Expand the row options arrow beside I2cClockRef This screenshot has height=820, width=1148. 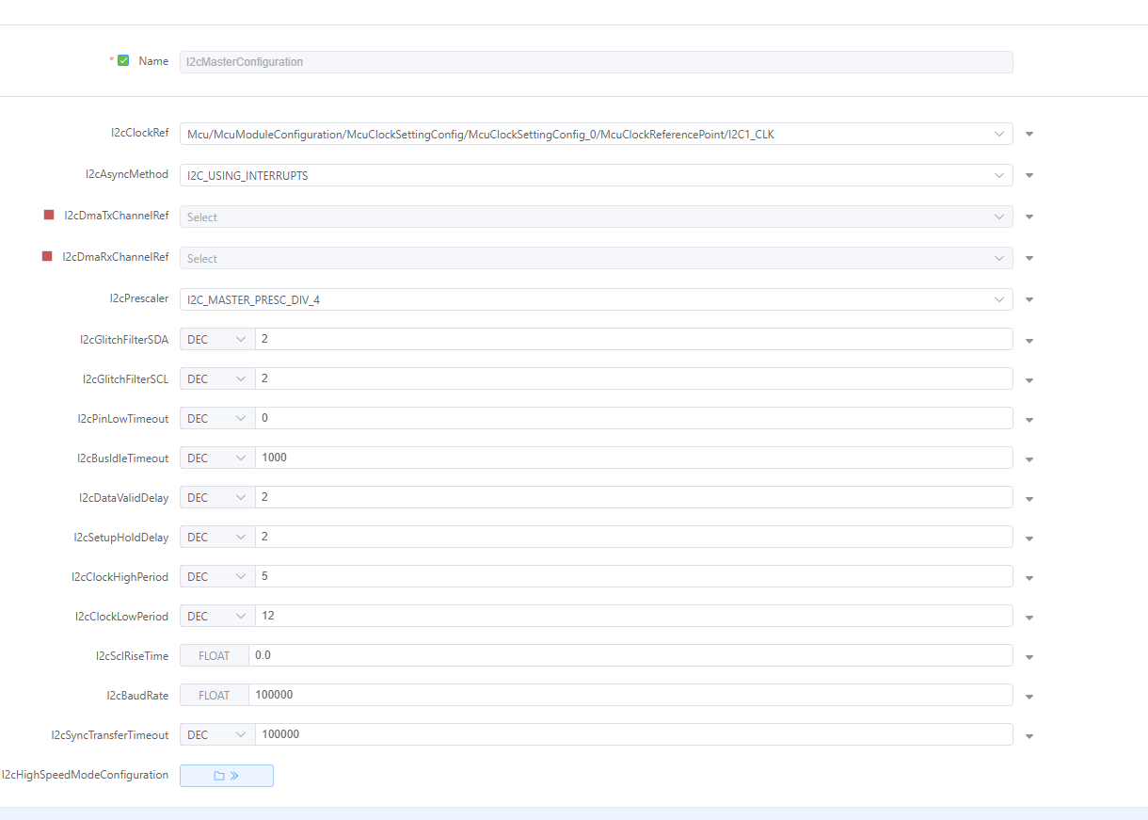(1028, 134)
